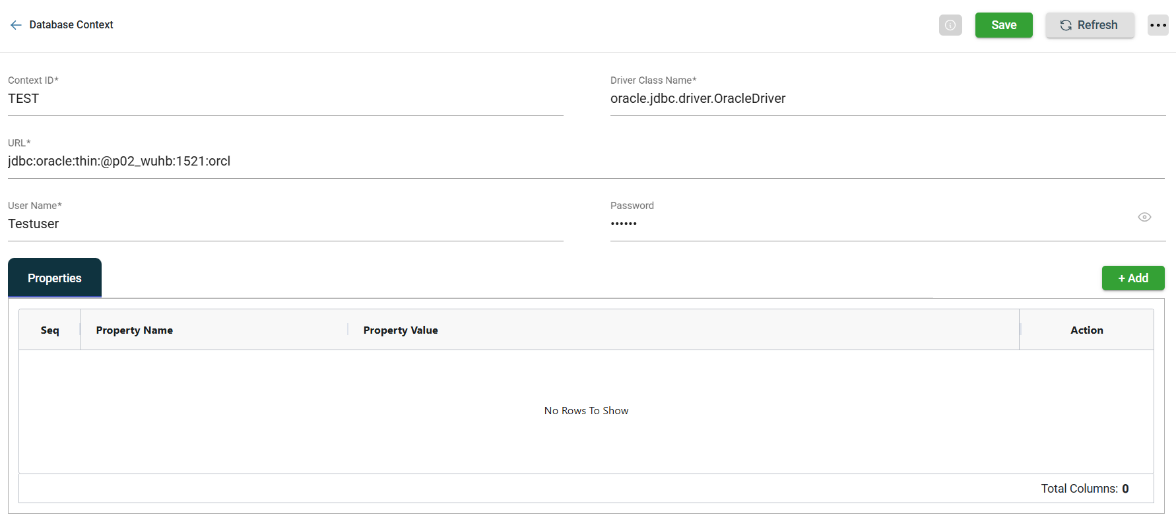Select the Properties tab
This screenshot has width=1176, height=523.
pos(55,278)
